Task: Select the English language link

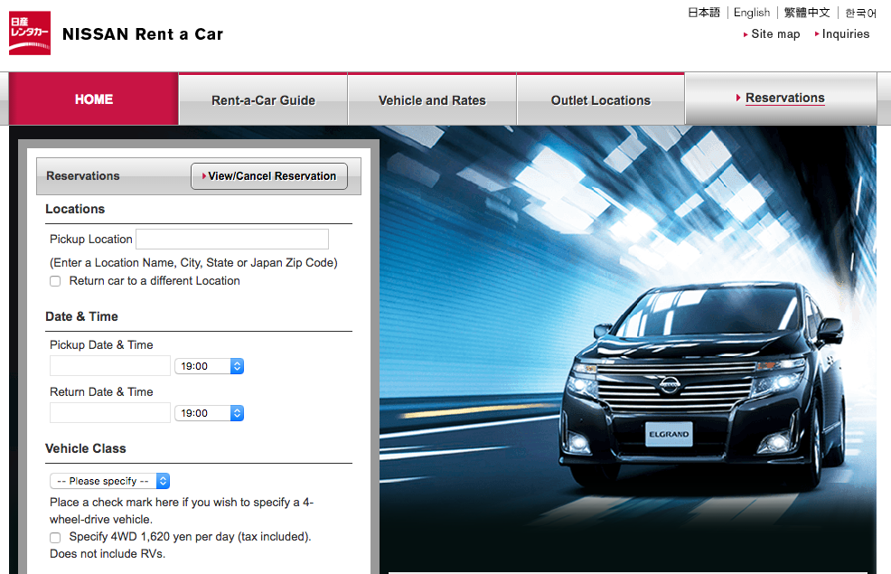Action: (x=751, y=13)
